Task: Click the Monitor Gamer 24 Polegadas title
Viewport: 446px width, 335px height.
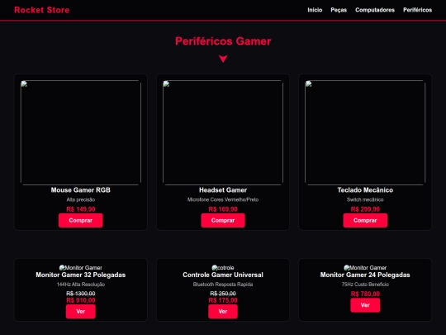Action: point(365,275)
